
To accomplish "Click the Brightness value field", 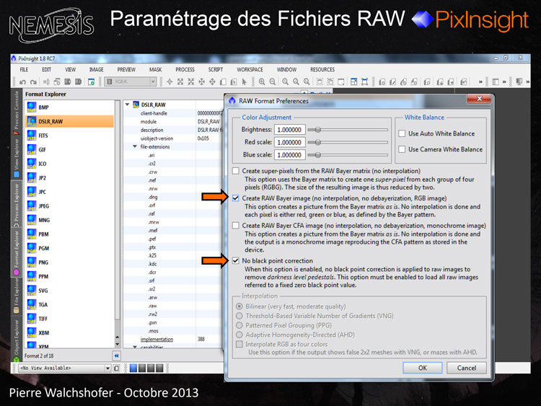I will tap(289, 130).
